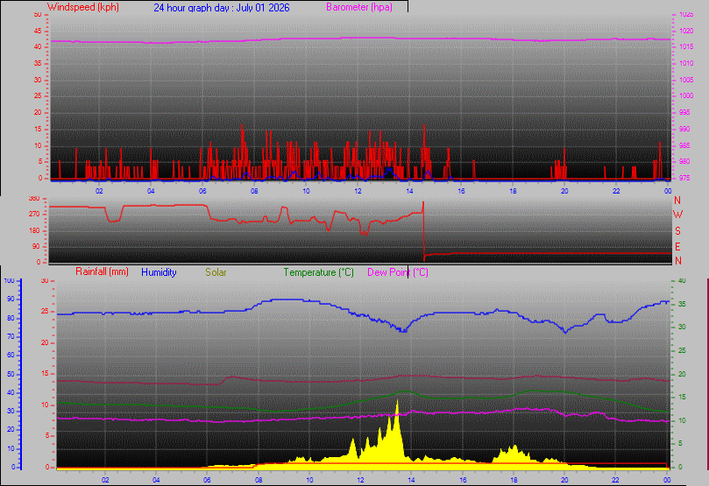This screenshot has height=486, width=709.
Task: Click hour 14 under the windspeed graph
Action: click(409, 191)
